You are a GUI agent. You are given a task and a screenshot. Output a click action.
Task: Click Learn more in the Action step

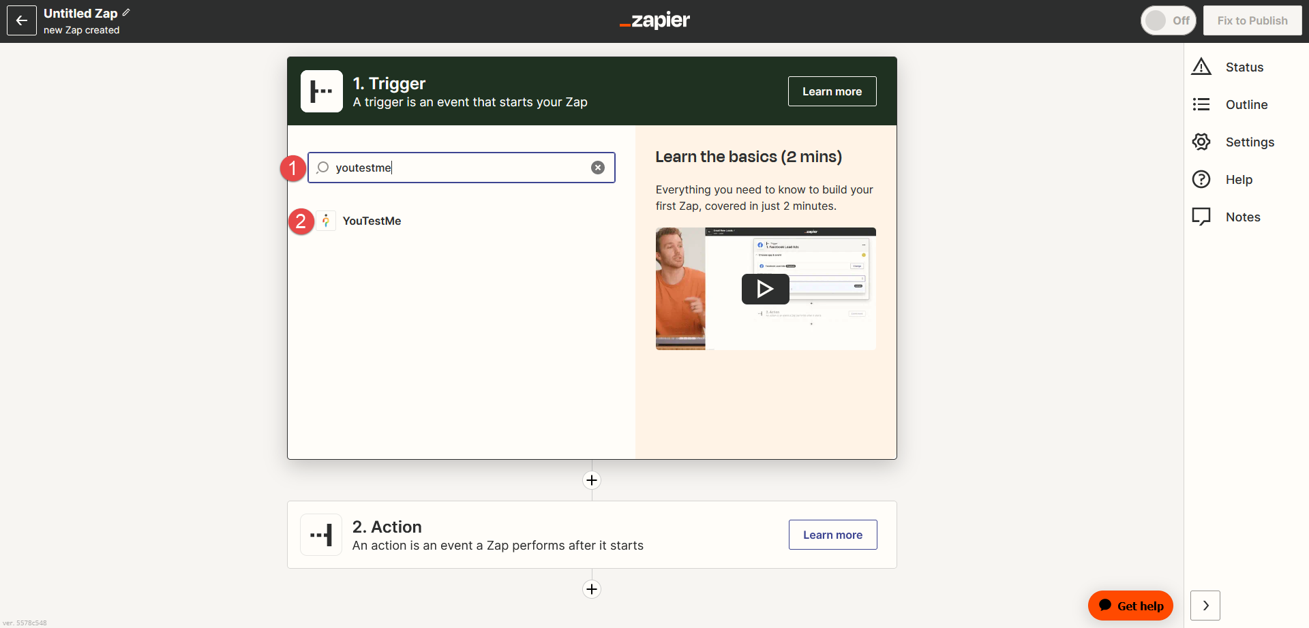[832, 535]
